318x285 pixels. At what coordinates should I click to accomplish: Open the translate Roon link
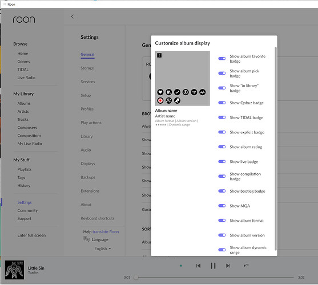point(106,232)
